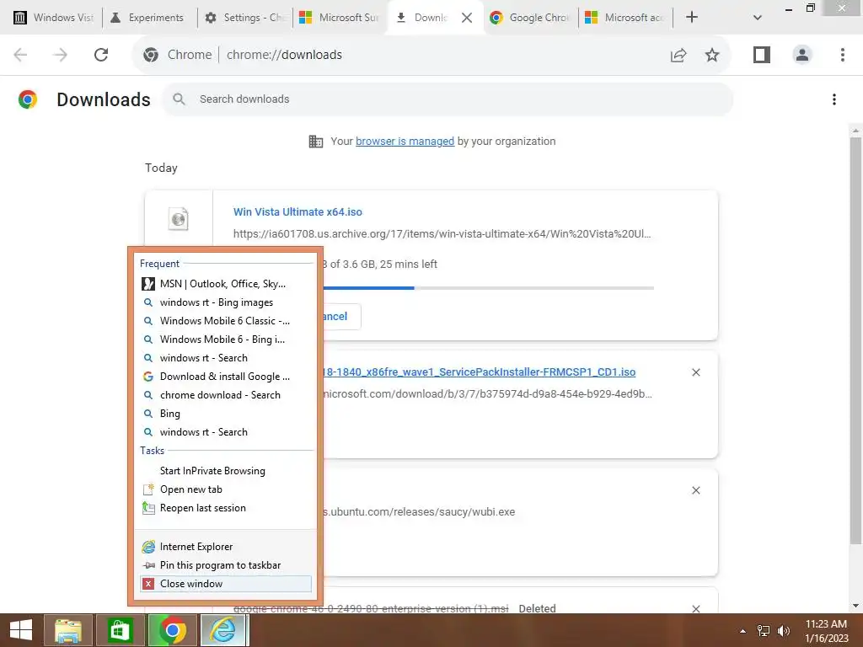Viewport: 863px width, 647px height.
Task: Close the Downloads tab
Action: click(x=467, y=18)
